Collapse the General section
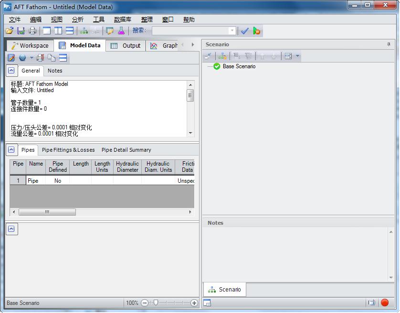 11,71
